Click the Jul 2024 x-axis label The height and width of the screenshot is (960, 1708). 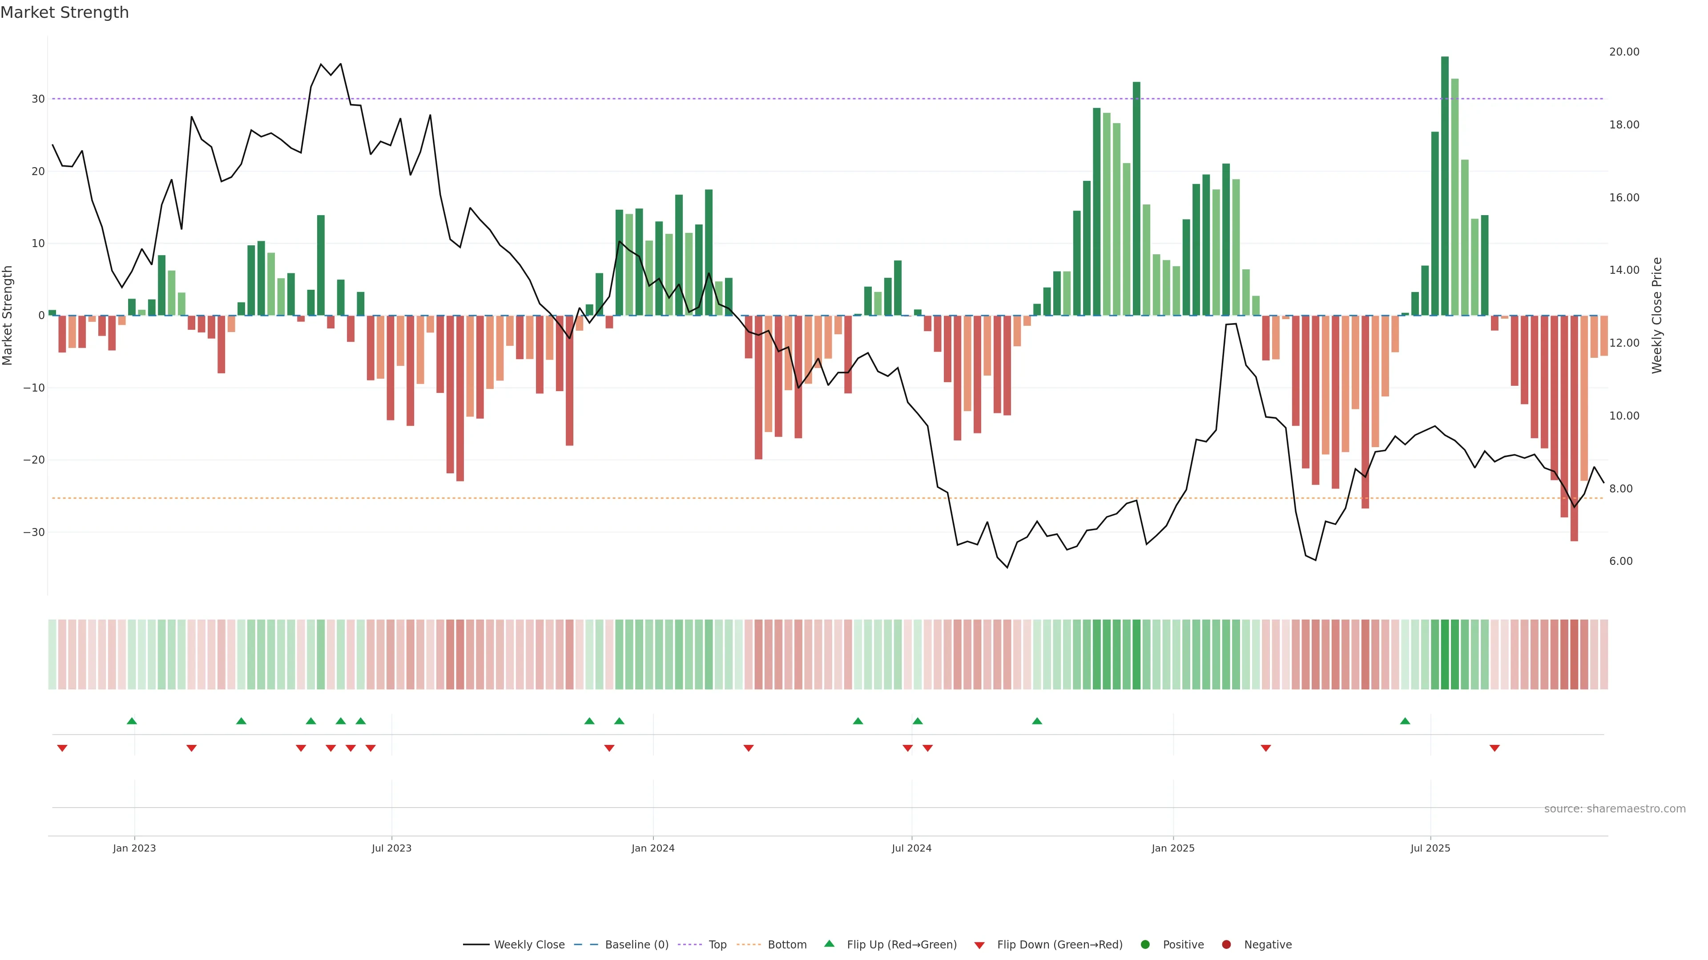(911, 848)
